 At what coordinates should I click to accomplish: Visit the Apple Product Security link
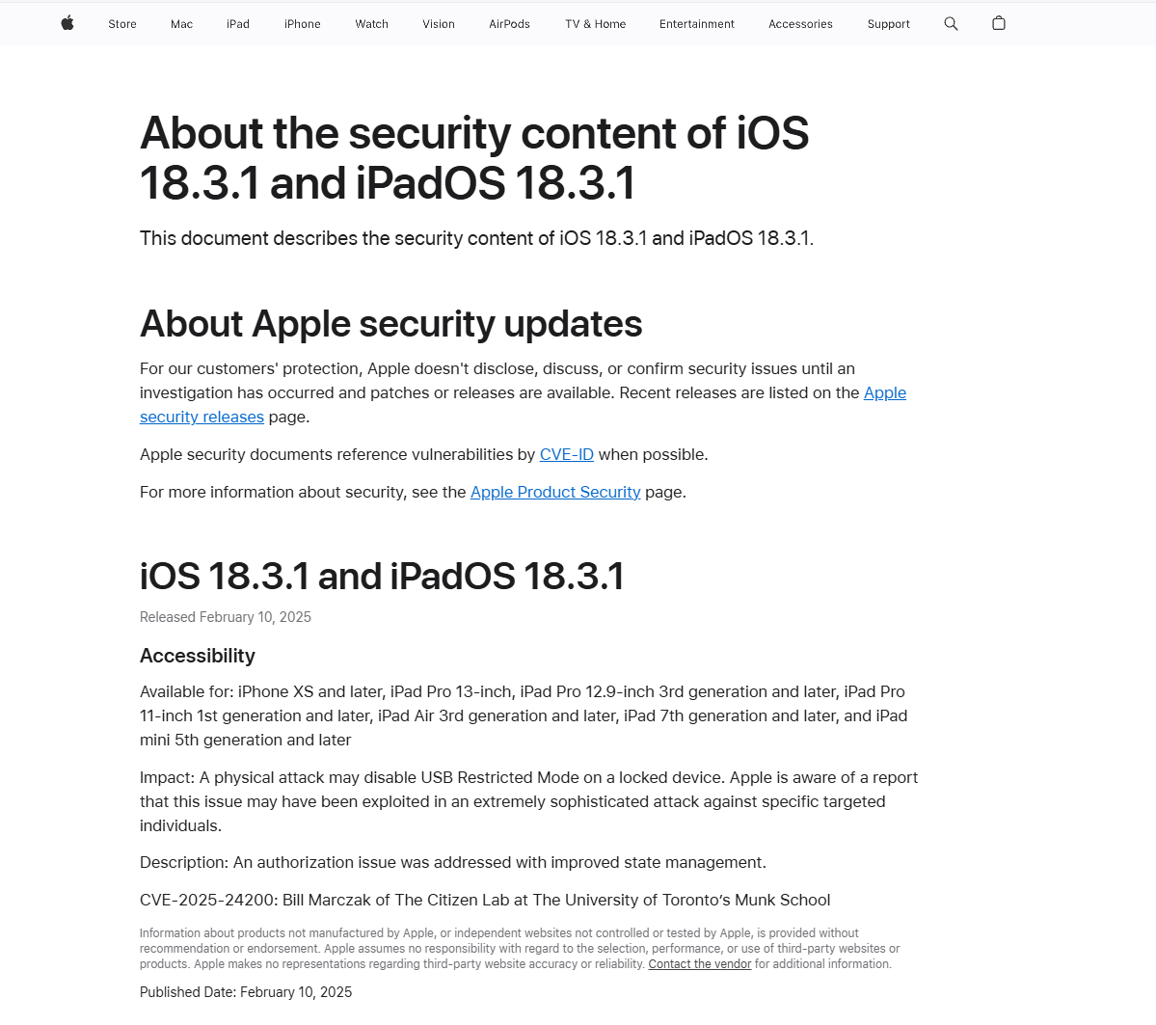(x=555, y=492)
